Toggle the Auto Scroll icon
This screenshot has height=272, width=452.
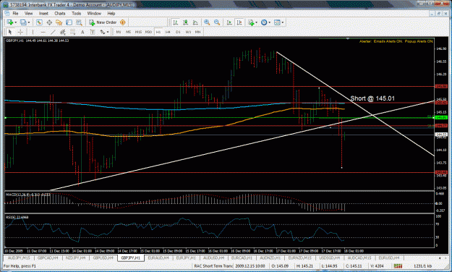tap(229, 22)
